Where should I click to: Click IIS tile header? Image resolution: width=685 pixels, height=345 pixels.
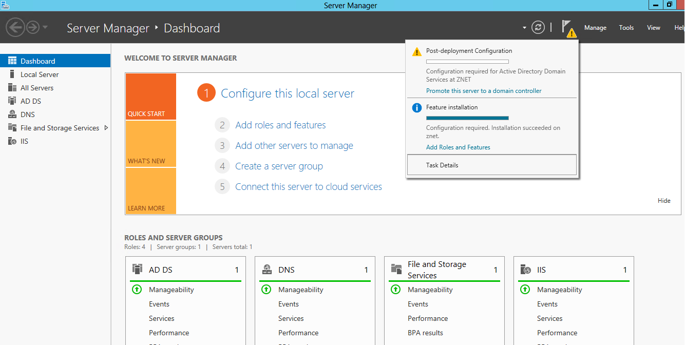(574, 270)
